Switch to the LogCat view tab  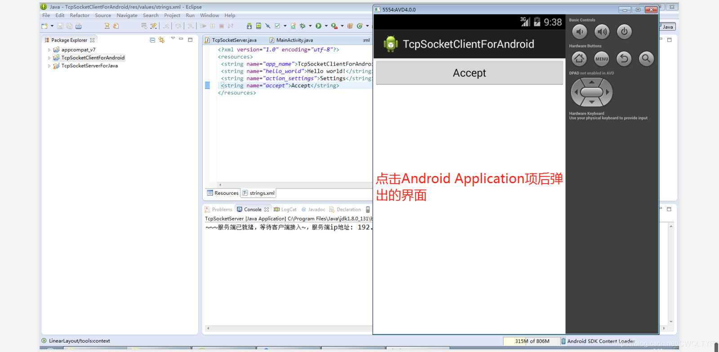(285, 210)
